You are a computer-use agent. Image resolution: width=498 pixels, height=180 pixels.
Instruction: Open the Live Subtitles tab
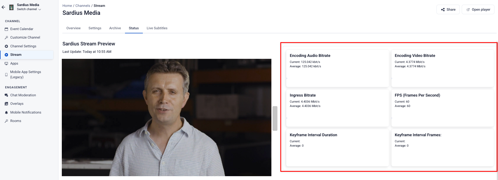[157, 28]
